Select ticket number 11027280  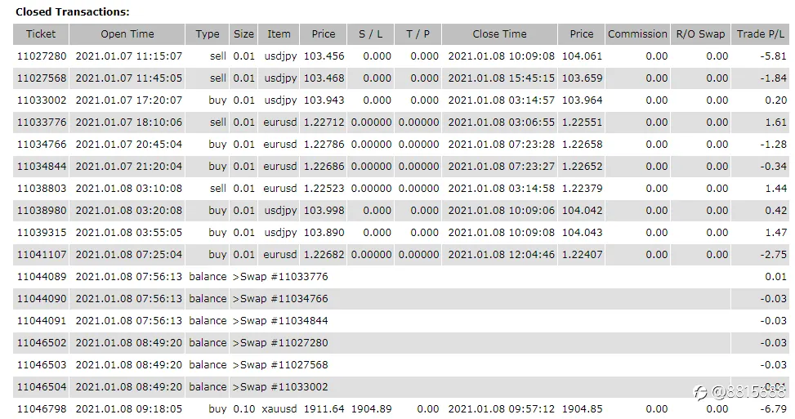click(42, 56)
